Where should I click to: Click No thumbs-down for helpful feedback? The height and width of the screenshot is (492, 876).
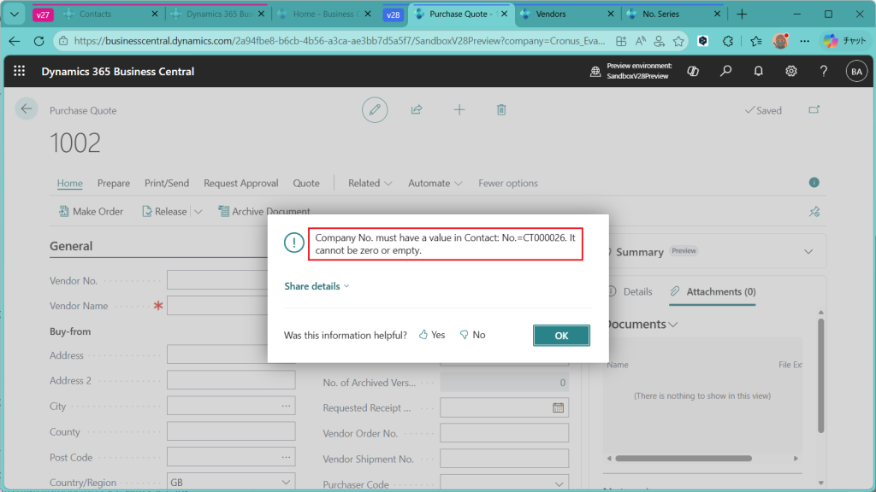pyautogui.click(x=472, y=335)
